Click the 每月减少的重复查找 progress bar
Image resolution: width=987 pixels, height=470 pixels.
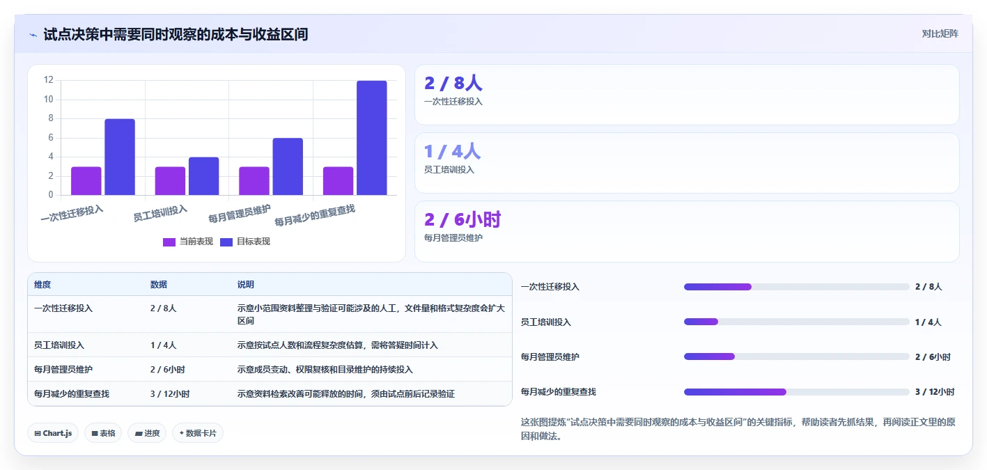[797, 392]
